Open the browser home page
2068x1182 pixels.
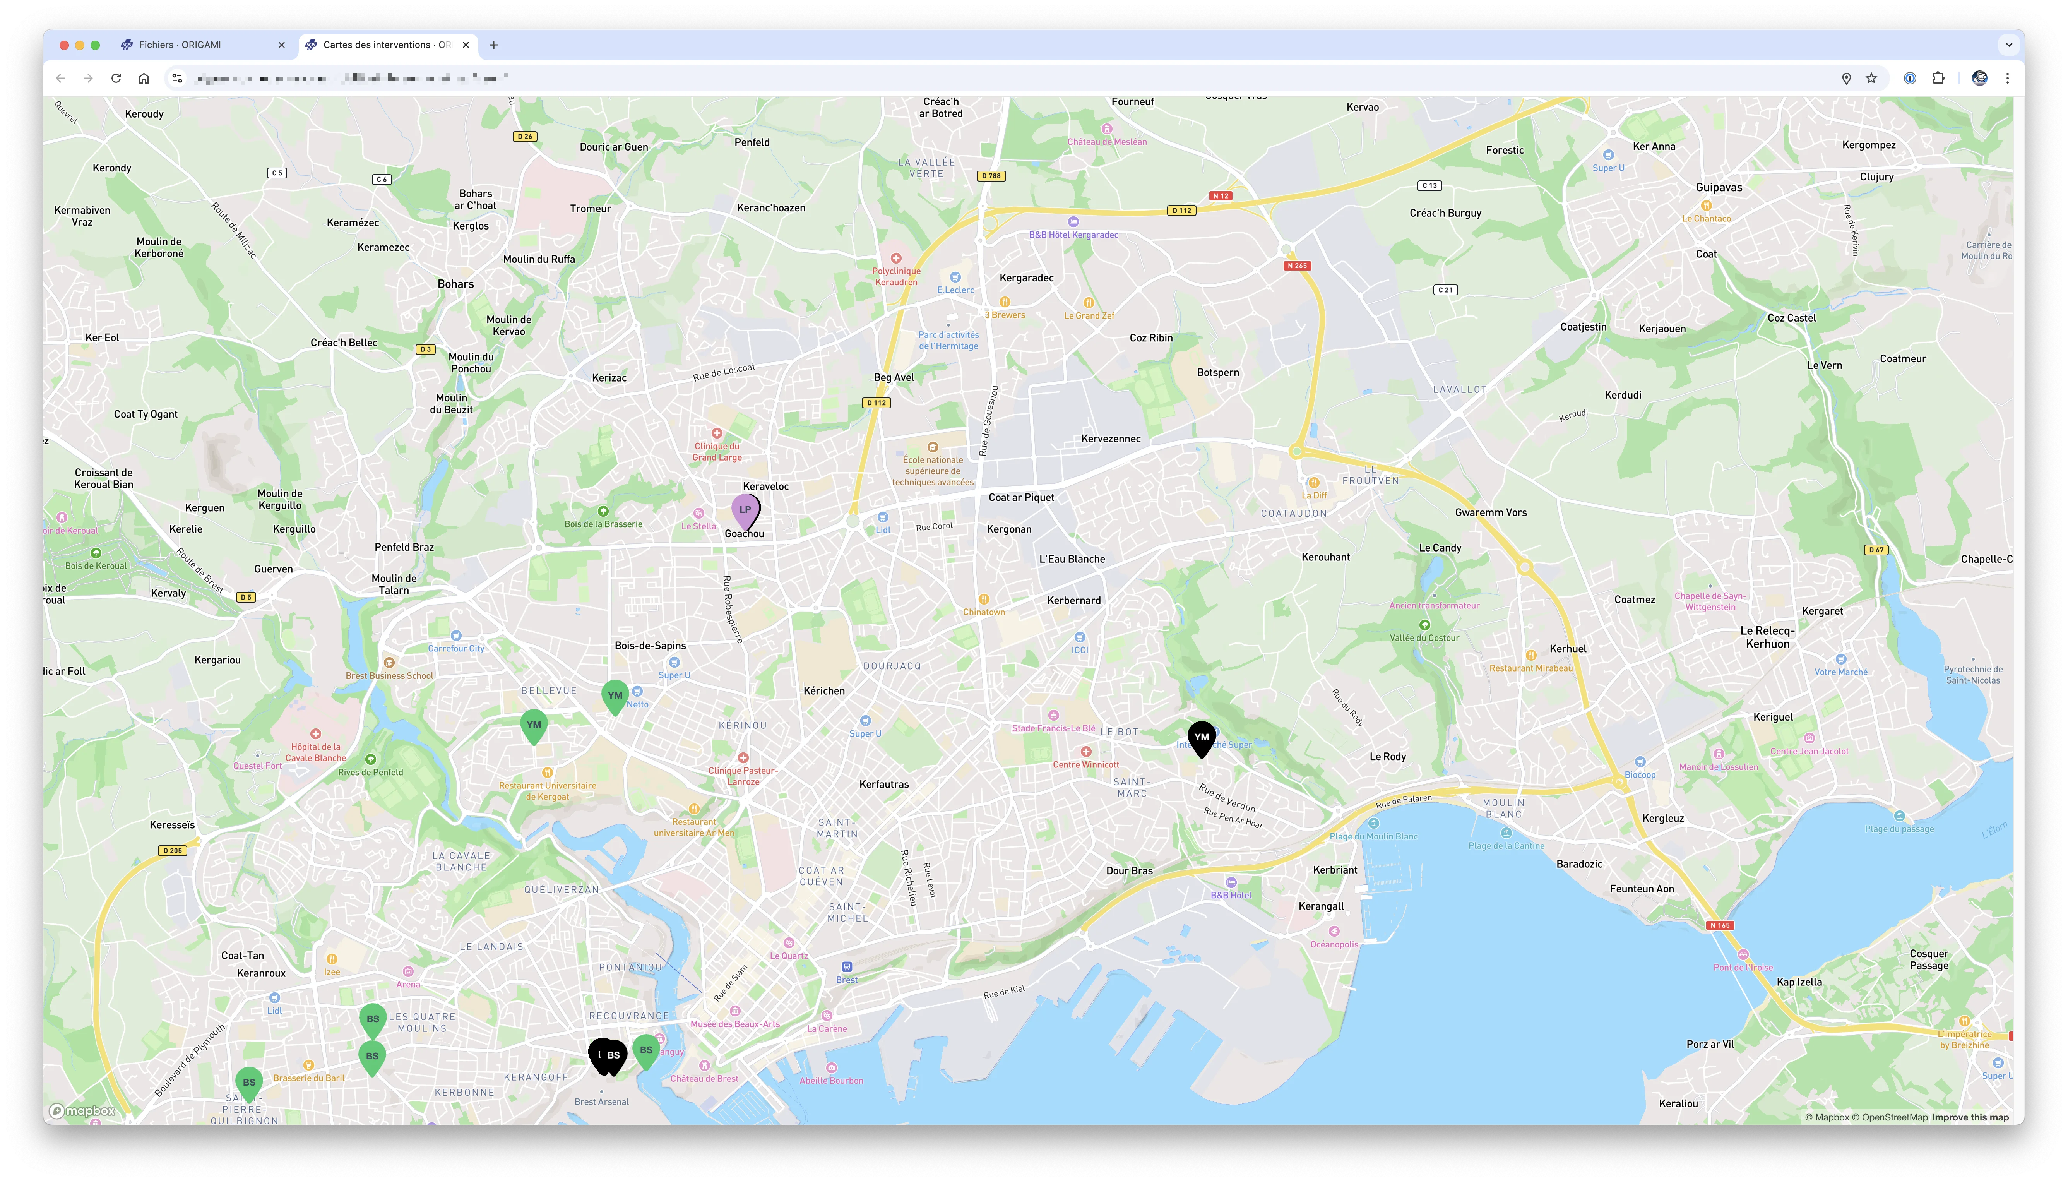[x=144, y=78]
